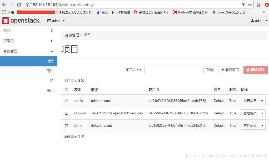Click the 'default tenant' description cell
This screenshot has height=161, width=269.
pyautogui.click(x=101, y=126)
